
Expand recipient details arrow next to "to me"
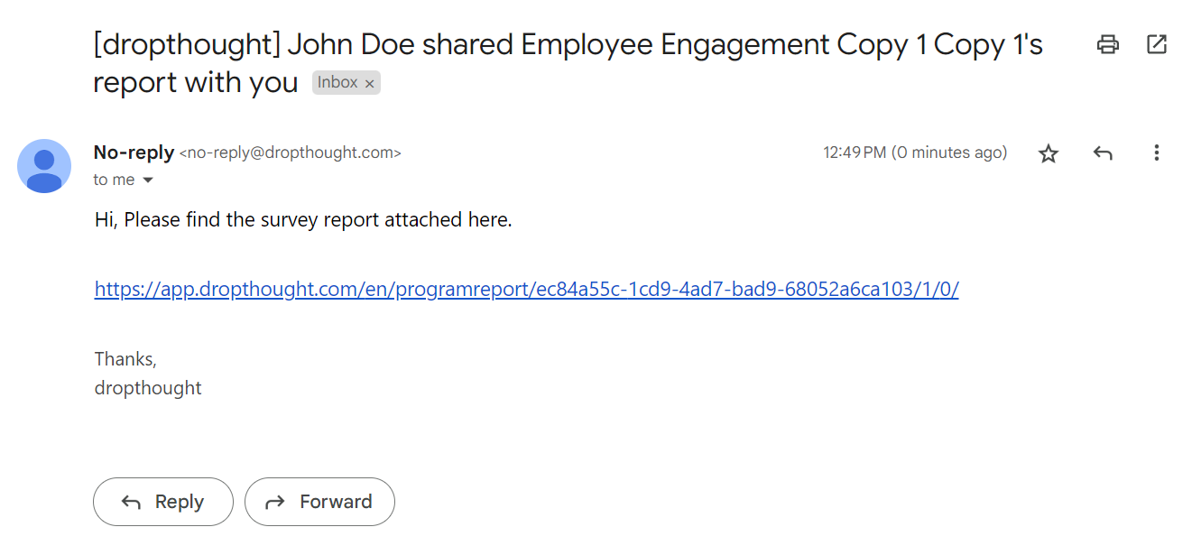[148, 180]
